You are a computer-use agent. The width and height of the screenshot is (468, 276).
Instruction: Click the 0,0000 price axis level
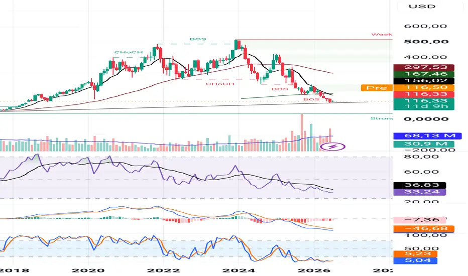coord(426,119)
